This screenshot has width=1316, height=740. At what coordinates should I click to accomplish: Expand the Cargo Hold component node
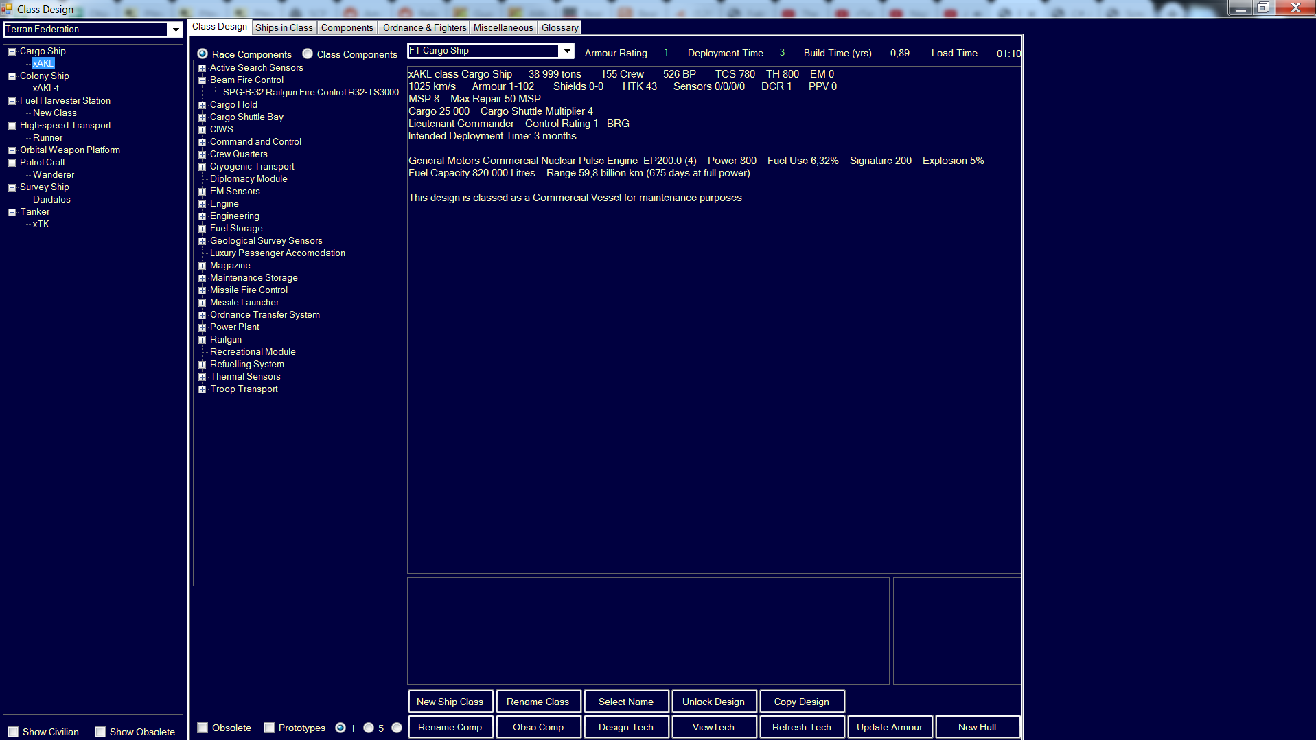203,105
